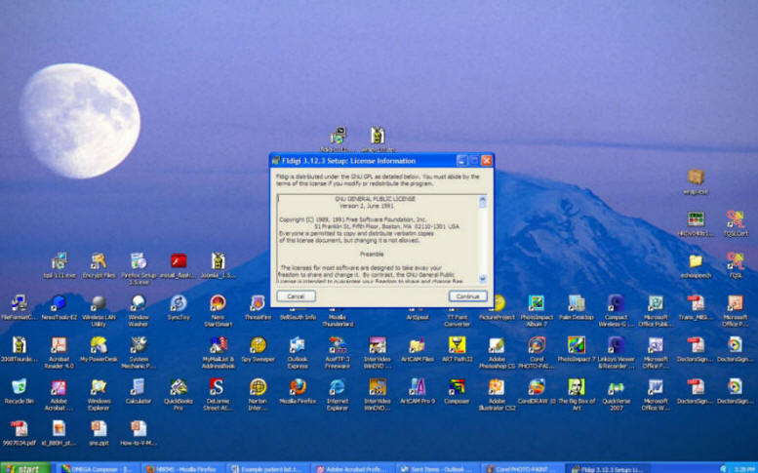Select the Nero StartSmart desktop icon

coord(218,311)
